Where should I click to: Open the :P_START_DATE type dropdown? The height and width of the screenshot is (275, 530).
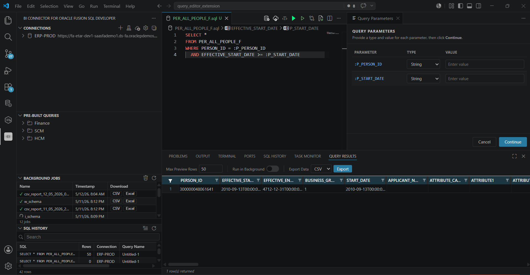(x=423, y=78)
